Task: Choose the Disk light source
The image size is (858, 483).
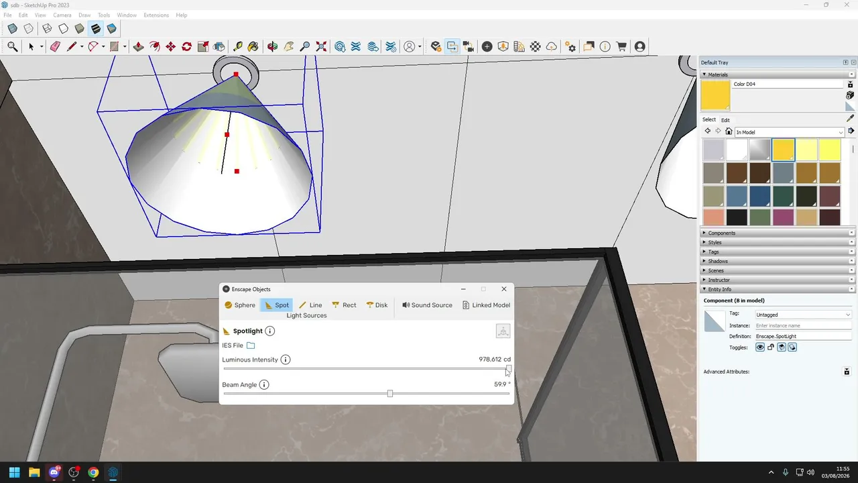Action: [x=377, y=305]
